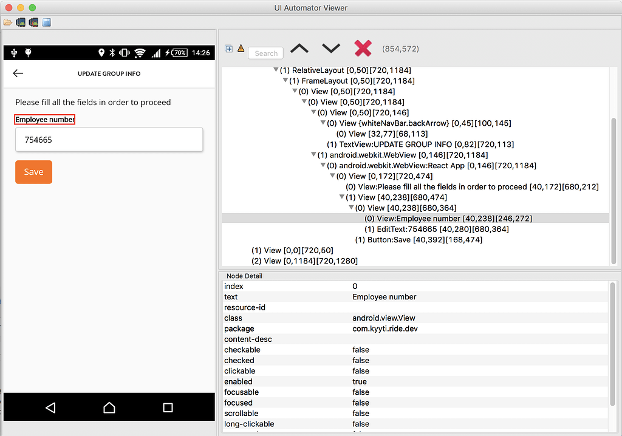Save the screenshot using the floppy disk icon

(46, 21)
